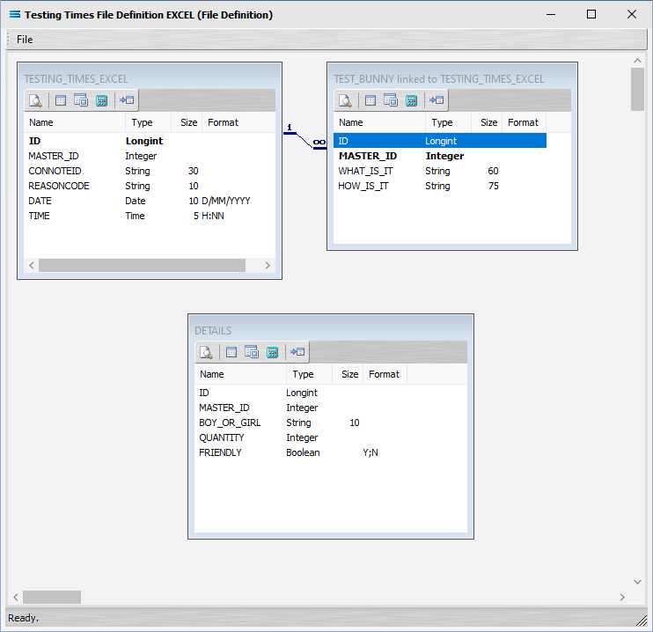Click TESTING_TIMES_EXCEL panel title
This screenshot has height=632, width=653.
[x=76, y=79]
